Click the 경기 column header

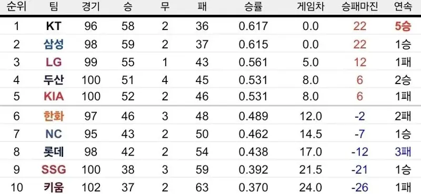click(91, 7)
